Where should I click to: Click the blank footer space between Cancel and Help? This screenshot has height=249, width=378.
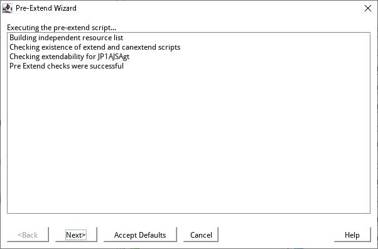click(x=276, y=235)
